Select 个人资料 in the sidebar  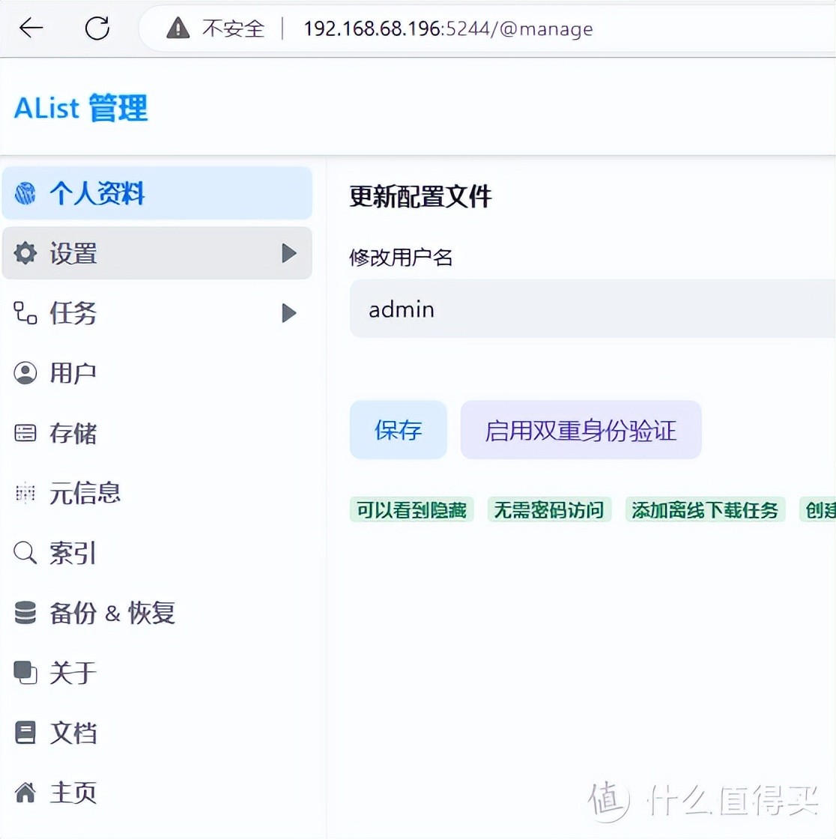pos(157,193)
